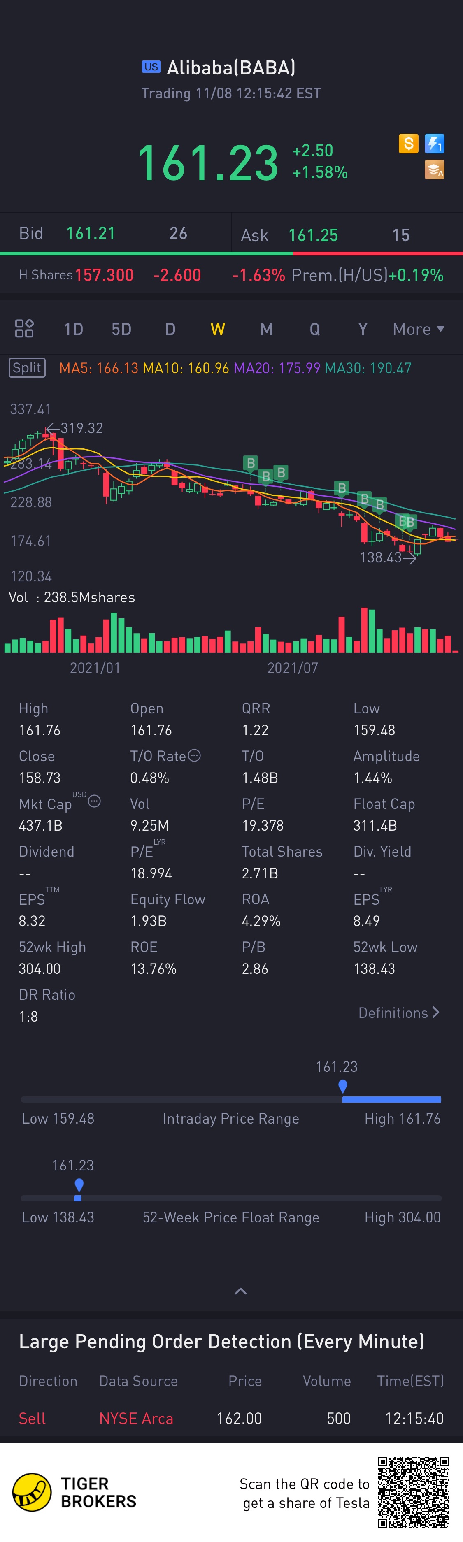Tap the yellow dollar sign icon
Viewport: 463px width, 1542px height.
(x=409, y=144)
